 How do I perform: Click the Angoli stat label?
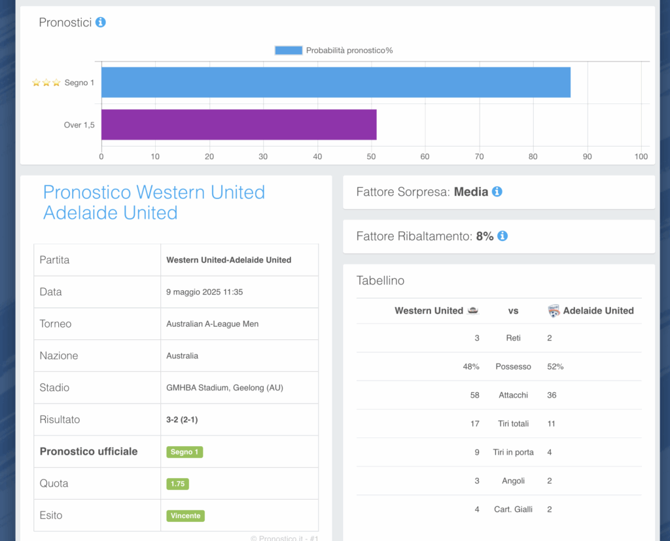tap(513, 481)
